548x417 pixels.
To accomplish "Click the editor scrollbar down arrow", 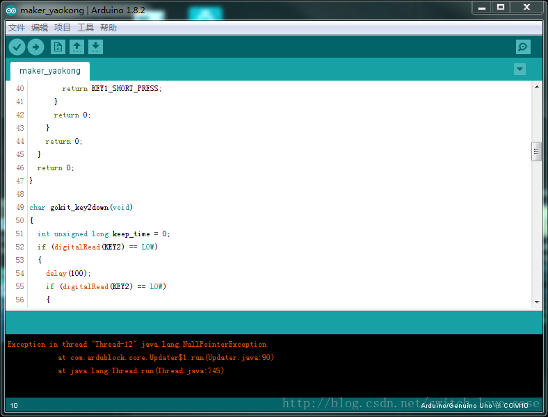I will click(x=536, y=302).
